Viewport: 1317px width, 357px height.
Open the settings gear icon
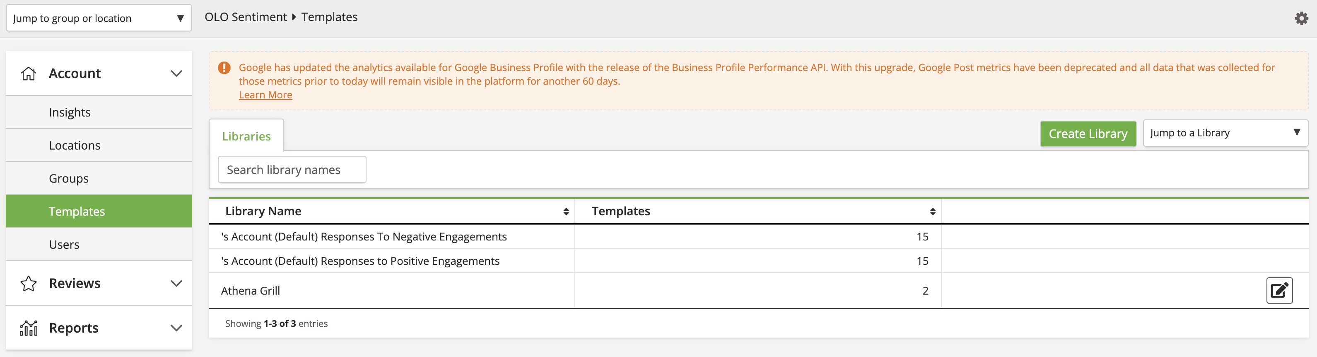click(1301, 18)
